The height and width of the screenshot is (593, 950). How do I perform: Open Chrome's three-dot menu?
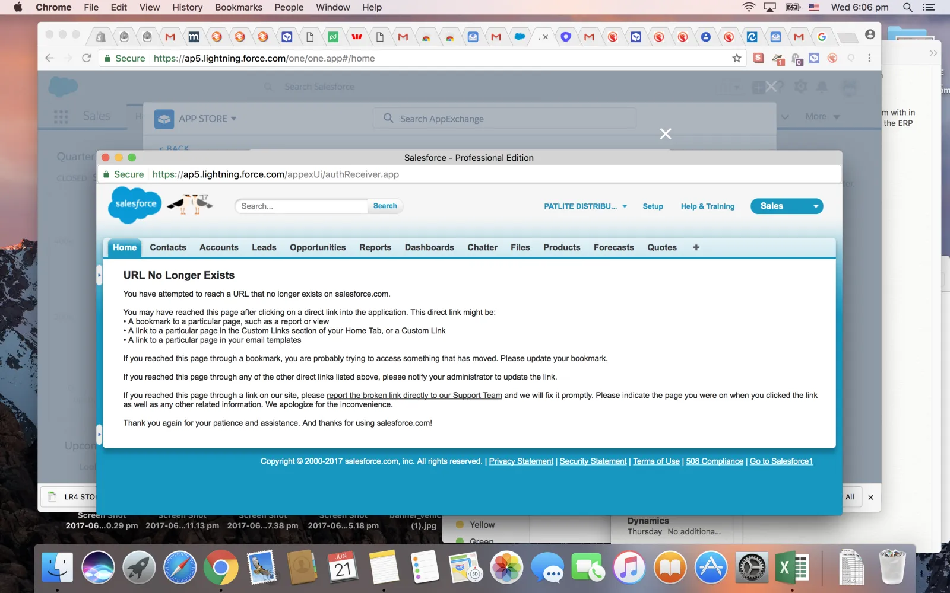(869, 58)
